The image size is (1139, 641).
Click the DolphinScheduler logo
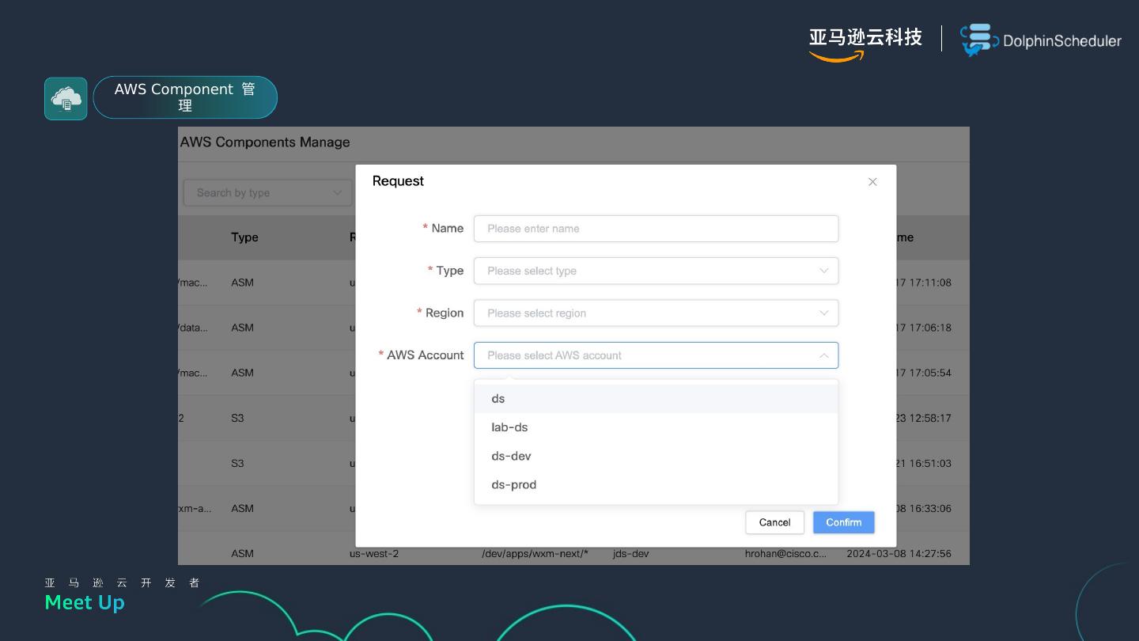pos(1040,40)
